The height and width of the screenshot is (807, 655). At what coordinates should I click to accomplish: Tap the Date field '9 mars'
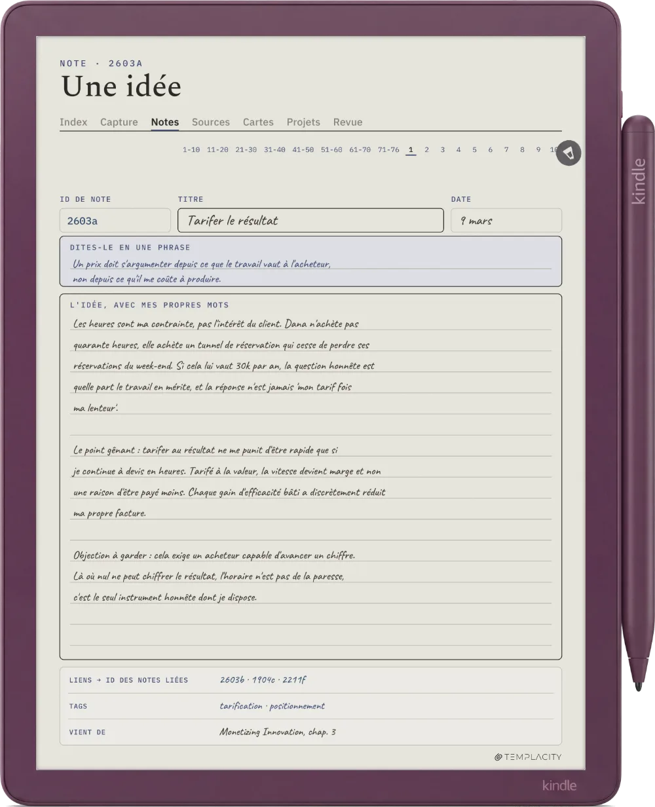pyautogui.click(x=506, y=221)
